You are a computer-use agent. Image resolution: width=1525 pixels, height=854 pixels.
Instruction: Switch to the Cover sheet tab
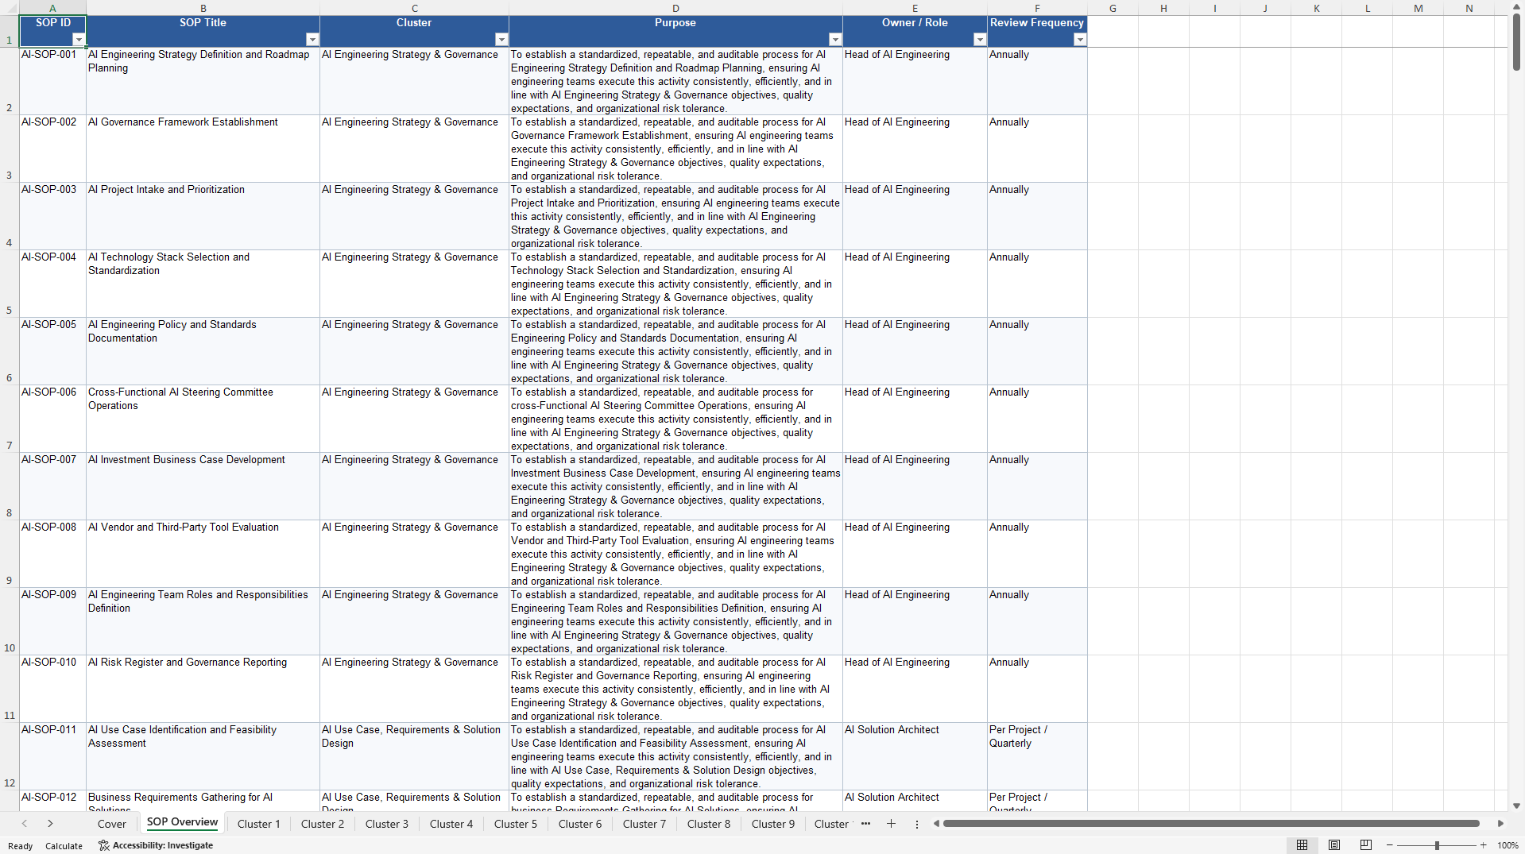click(x=111, y=824)
